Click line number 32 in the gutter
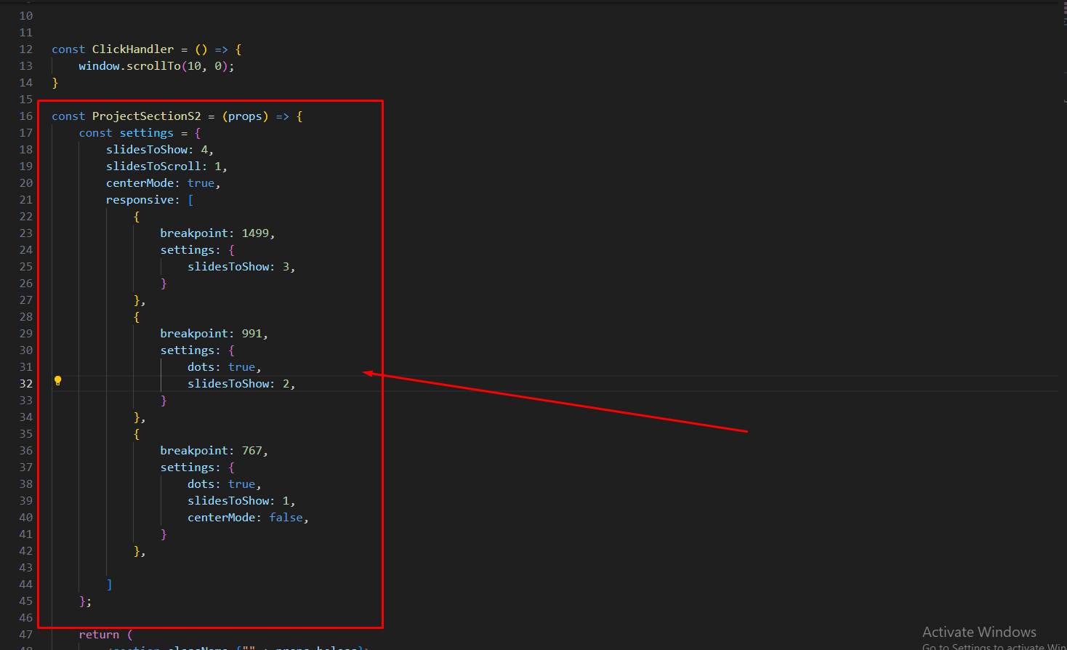This screenshot has width=1067, height=650. point(26,384)
